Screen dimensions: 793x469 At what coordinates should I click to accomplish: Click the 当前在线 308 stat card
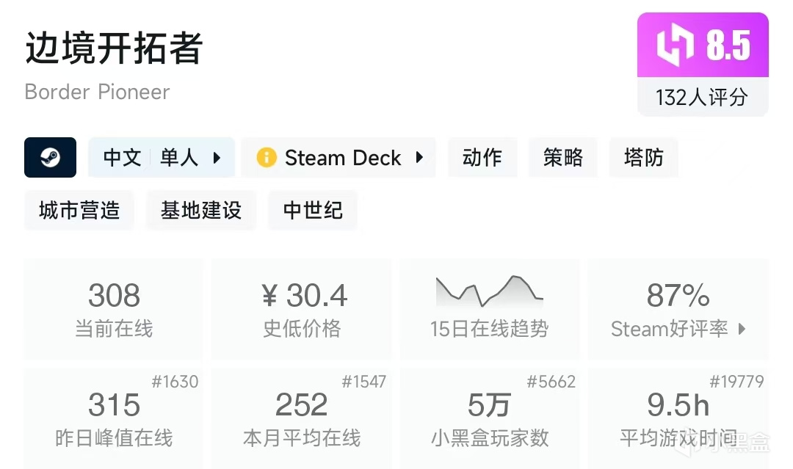[114, 308]
